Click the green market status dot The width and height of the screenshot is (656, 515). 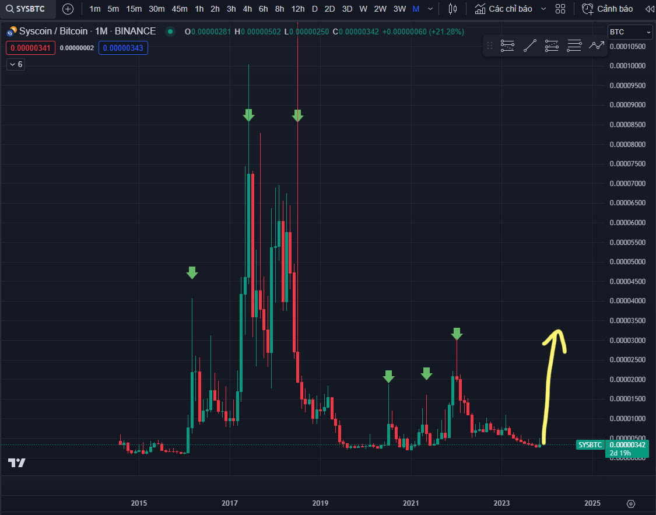[x=170, y=31]
